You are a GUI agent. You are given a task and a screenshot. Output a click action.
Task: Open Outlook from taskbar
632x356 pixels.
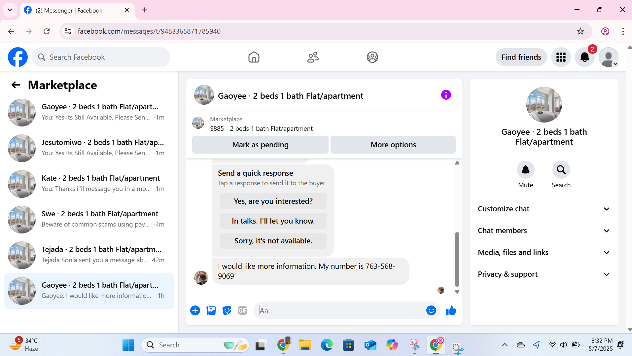pos(370,345)
